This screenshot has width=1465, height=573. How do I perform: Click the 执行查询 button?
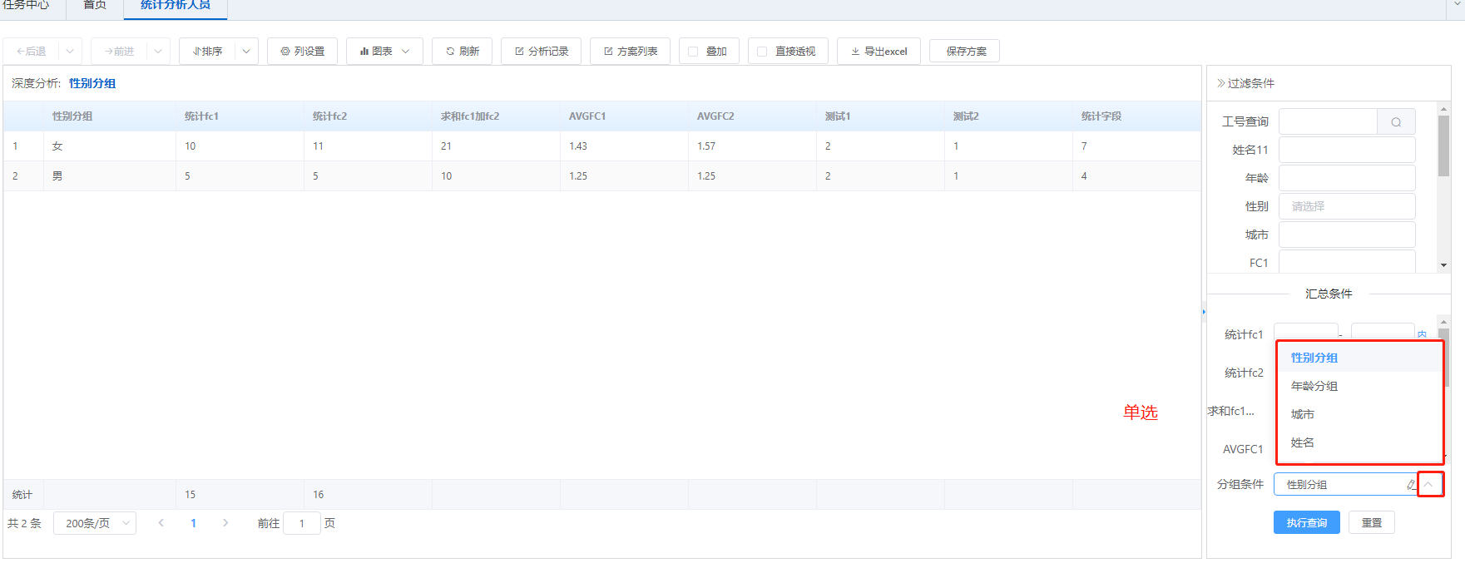[1306, 522]
